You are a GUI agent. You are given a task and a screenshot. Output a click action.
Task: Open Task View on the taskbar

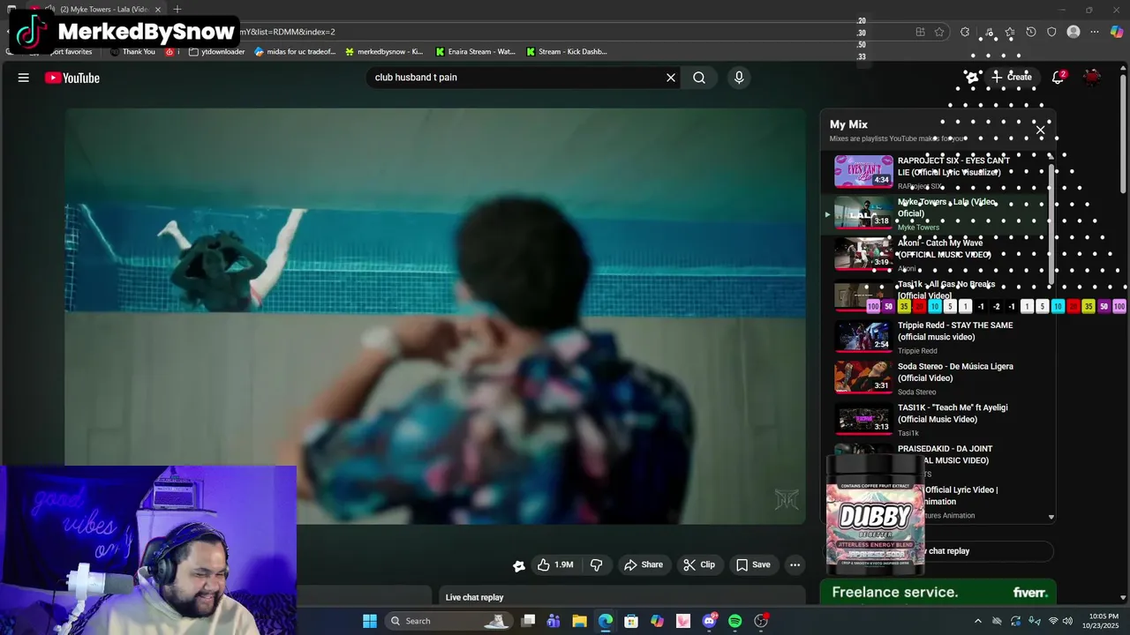(x=528, y=621)
